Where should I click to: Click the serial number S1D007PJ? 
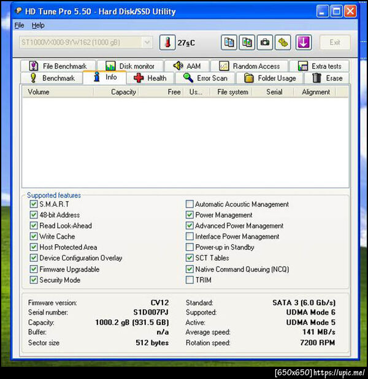click(151, 312)
